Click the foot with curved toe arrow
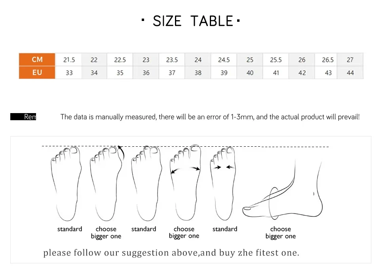The image size is (384, 278). pos(106,183)
